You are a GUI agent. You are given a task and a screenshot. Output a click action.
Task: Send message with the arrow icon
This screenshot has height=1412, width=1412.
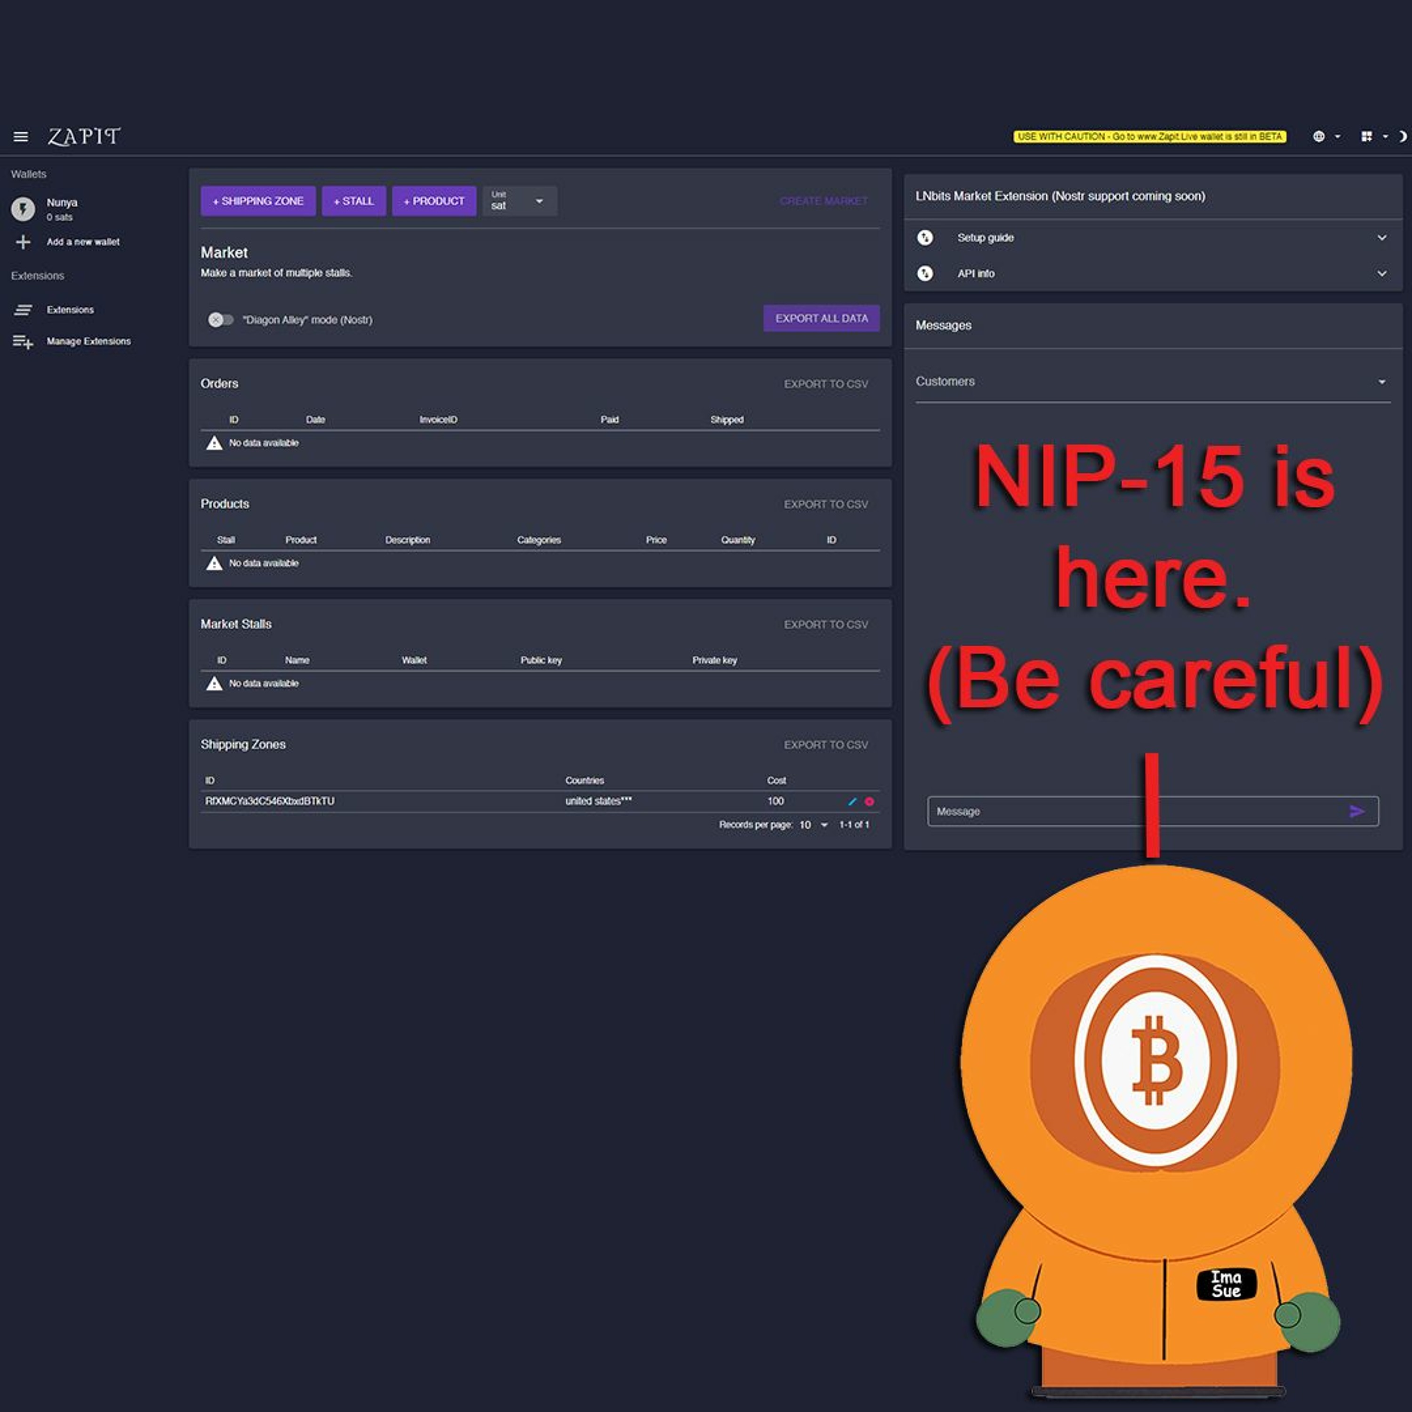coord(1356,811)
